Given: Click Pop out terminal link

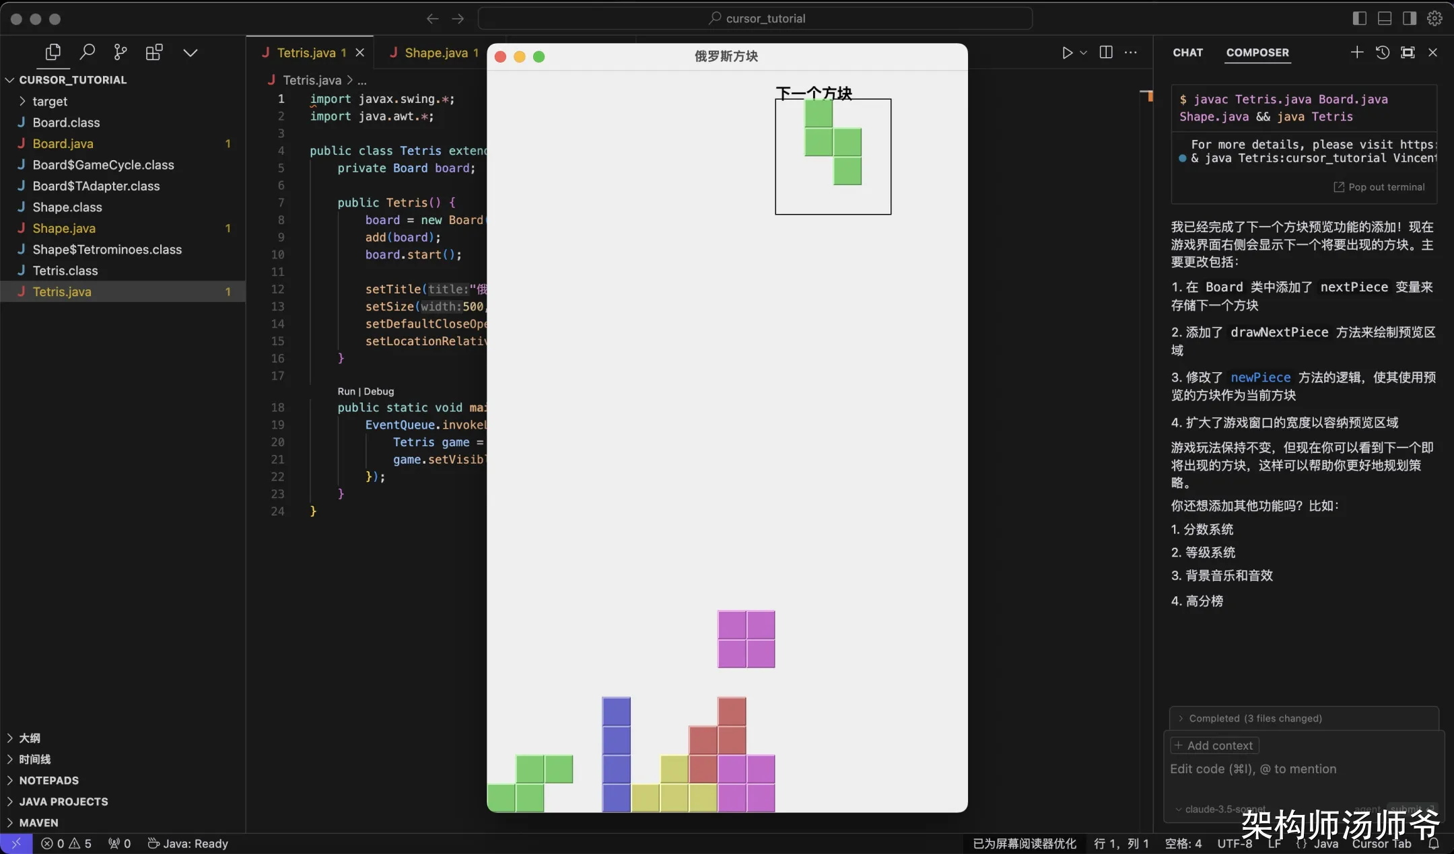Looking at the screenshot, I should (1379, 187).
